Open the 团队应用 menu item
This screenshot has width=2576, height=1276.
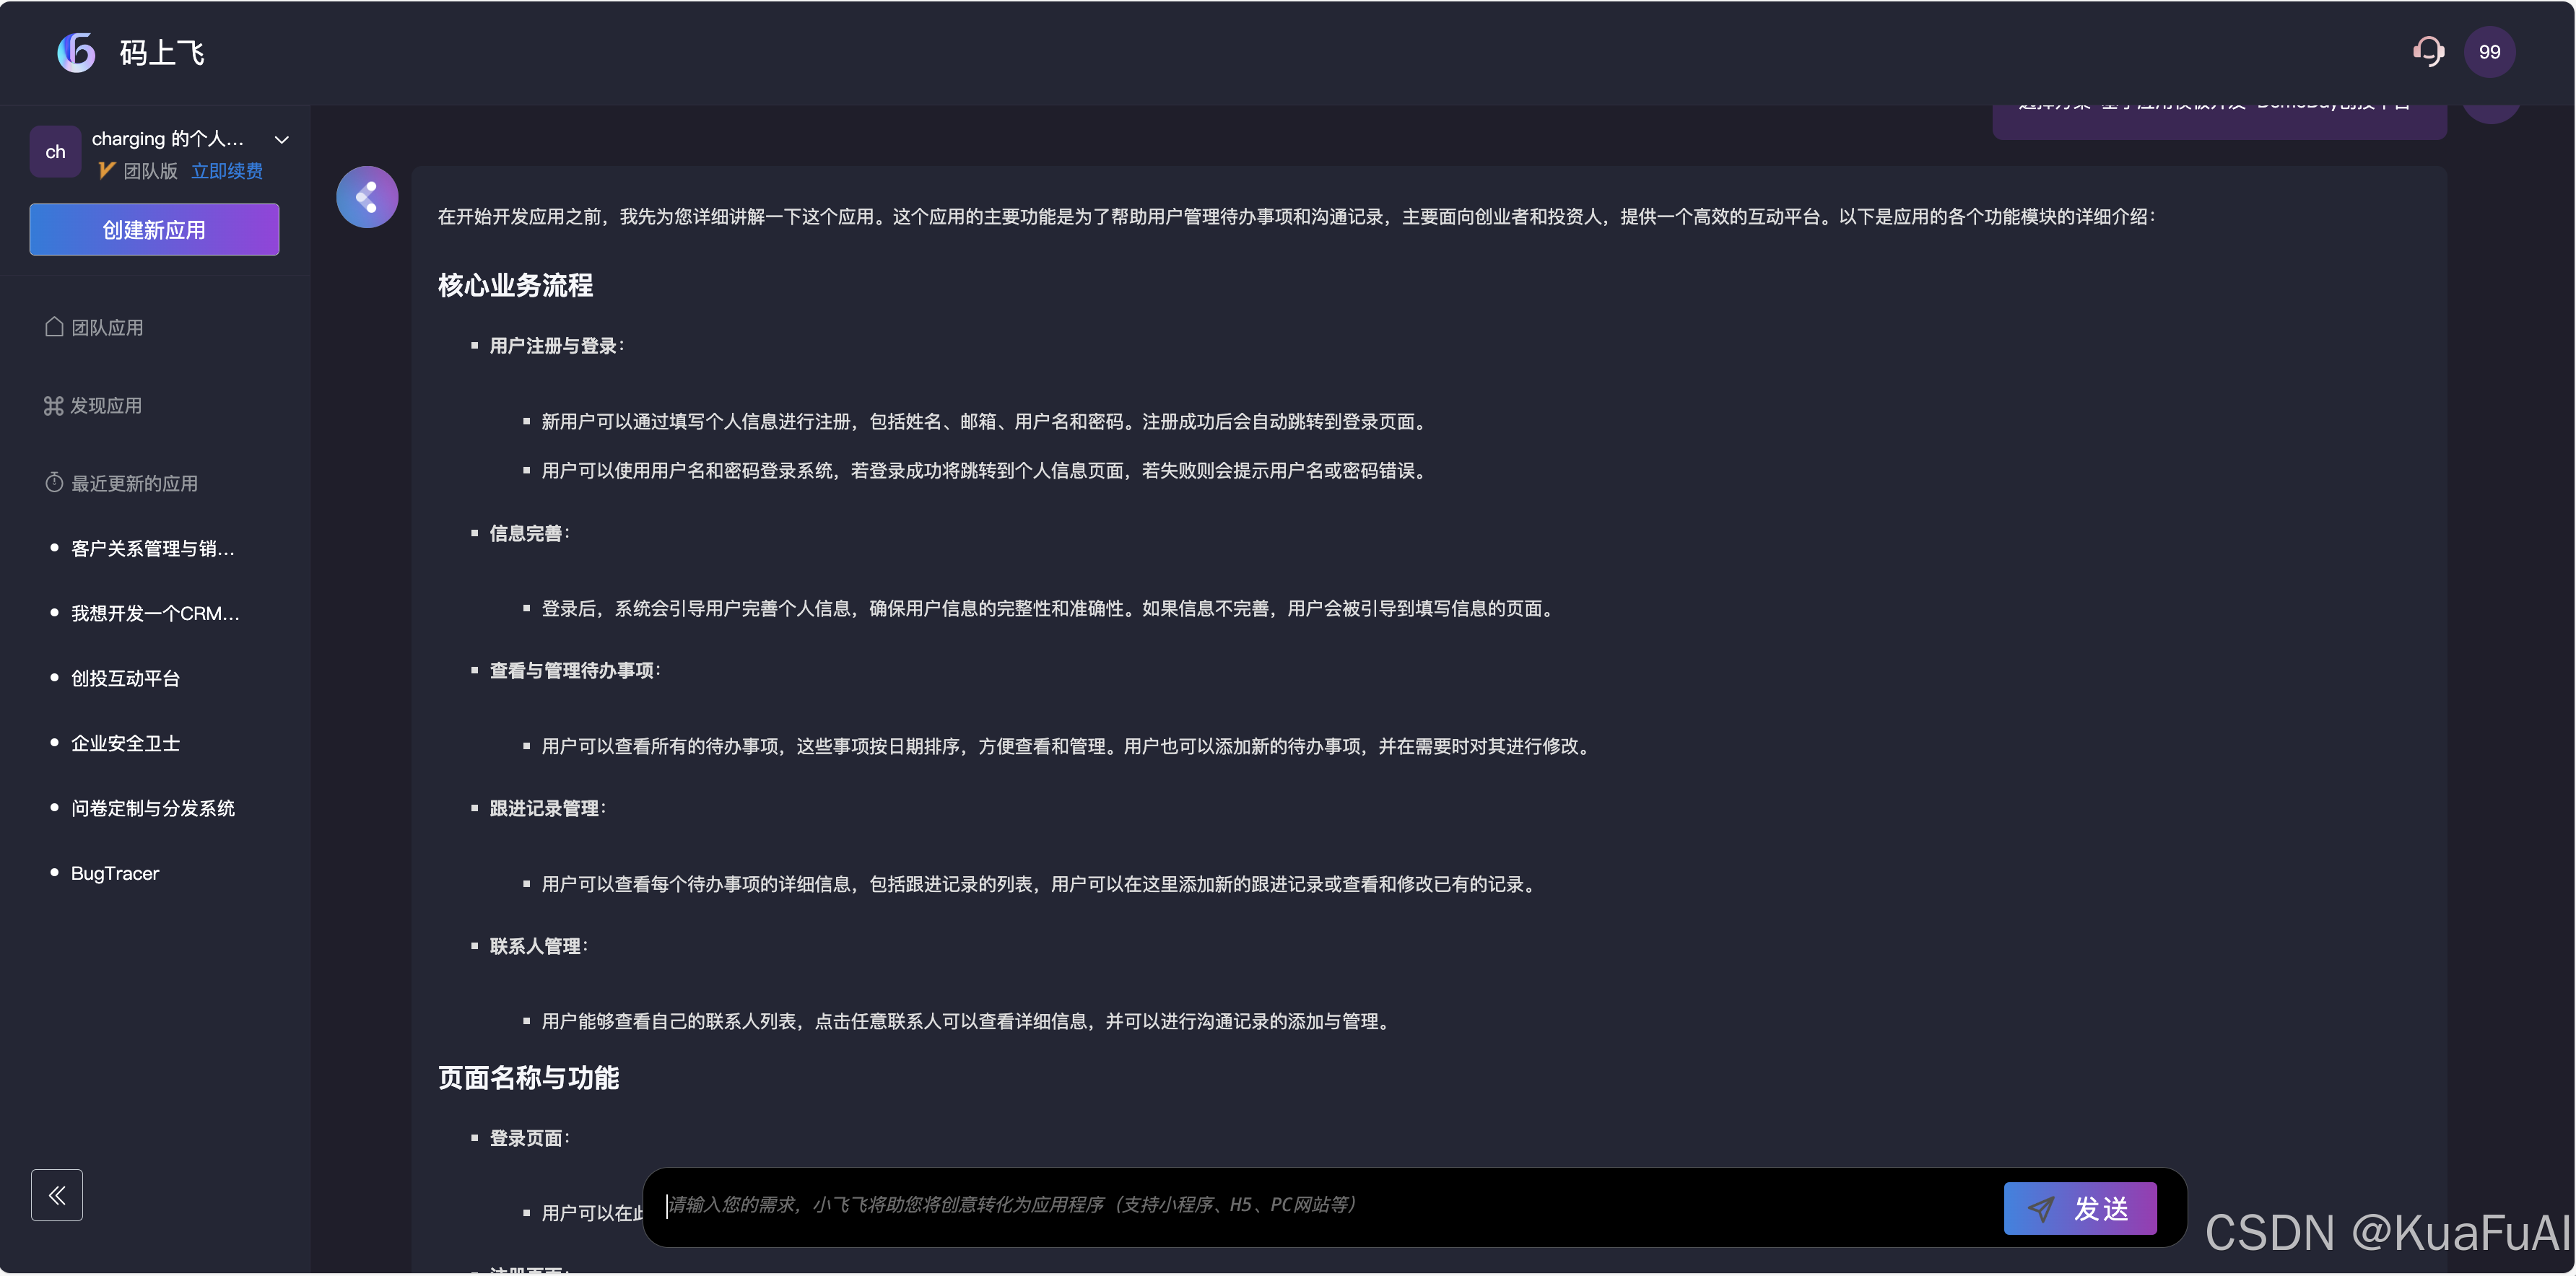(107, 328)
